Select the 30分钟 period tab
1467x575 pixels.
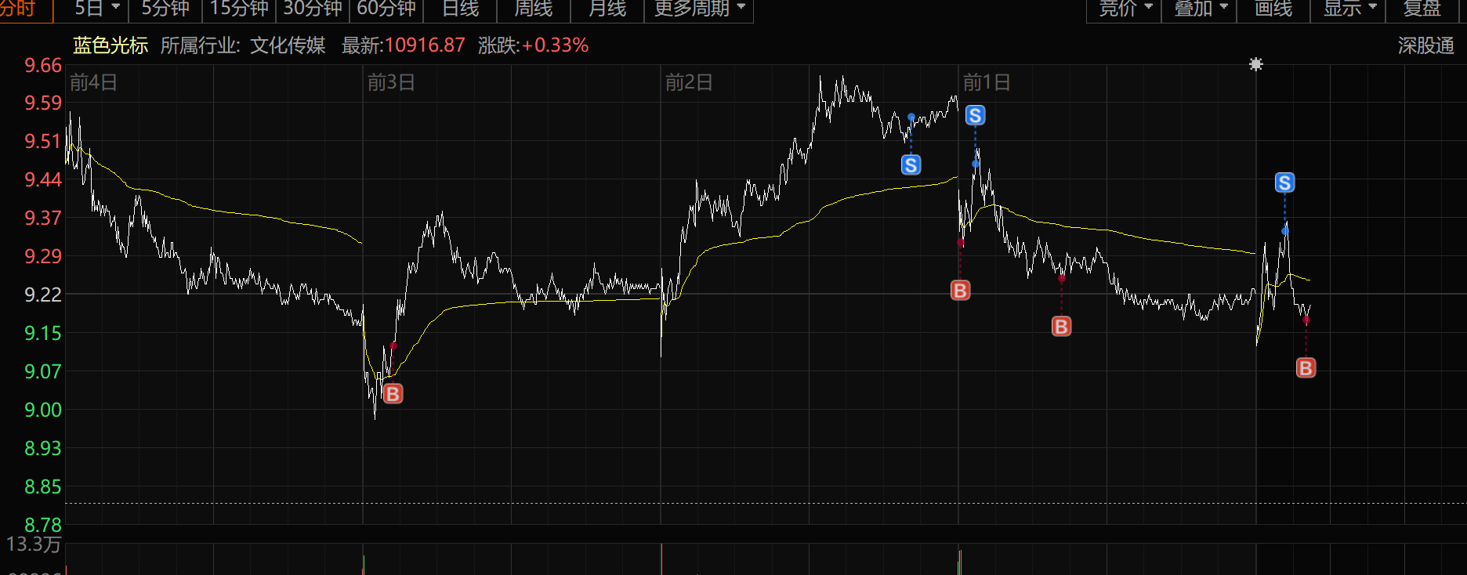(x=313, y=9)
